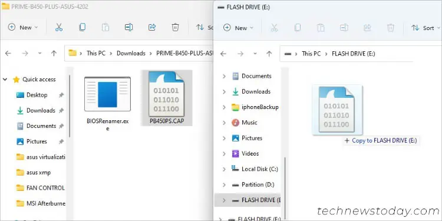Go up one level in FLASH DRIVE window

(269, 54)
